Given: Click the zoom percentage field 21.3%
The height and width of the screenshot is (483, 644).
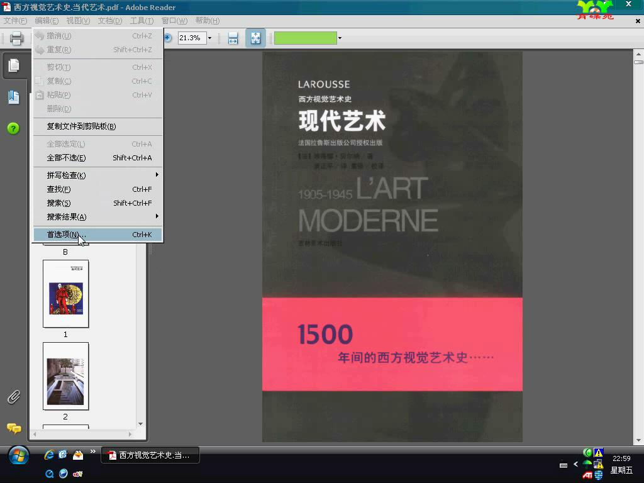Looking at the screenshot, I should pos(192,38).
